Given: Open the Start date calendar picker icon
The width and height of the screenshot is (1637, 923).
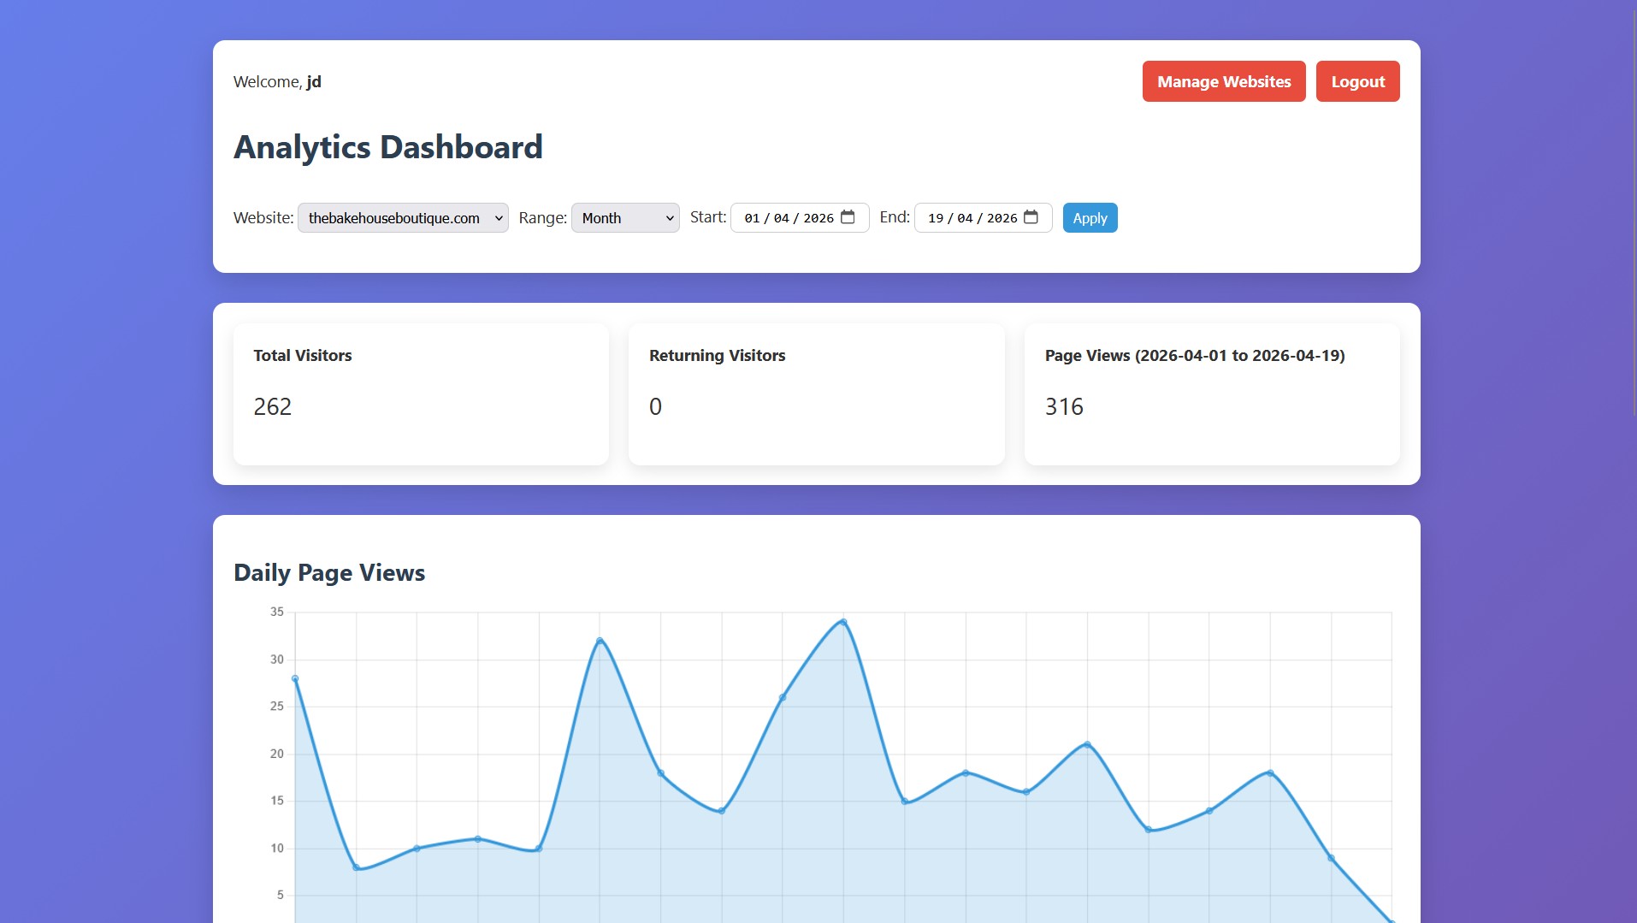Looking at the screenshot, I should tap(848, 217).
